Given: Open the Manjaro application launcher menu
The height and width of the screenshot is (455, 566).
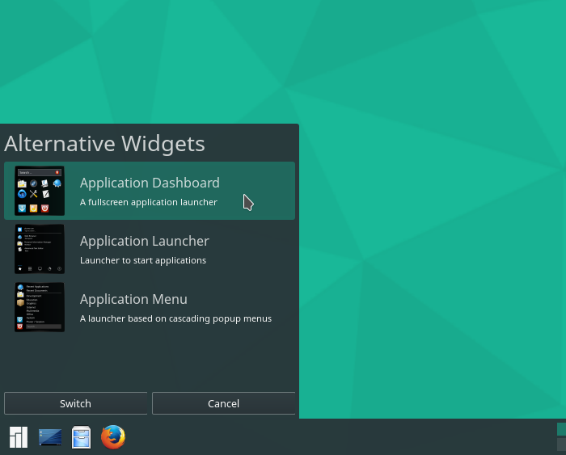Looking at the screenshot, I should [x=18, y=437].
